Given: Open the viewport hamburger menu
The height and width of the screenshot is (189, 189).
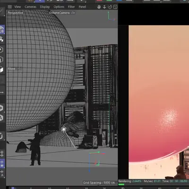Looking at the screenshot, I should pyautogui.click(x=10, y=7).
